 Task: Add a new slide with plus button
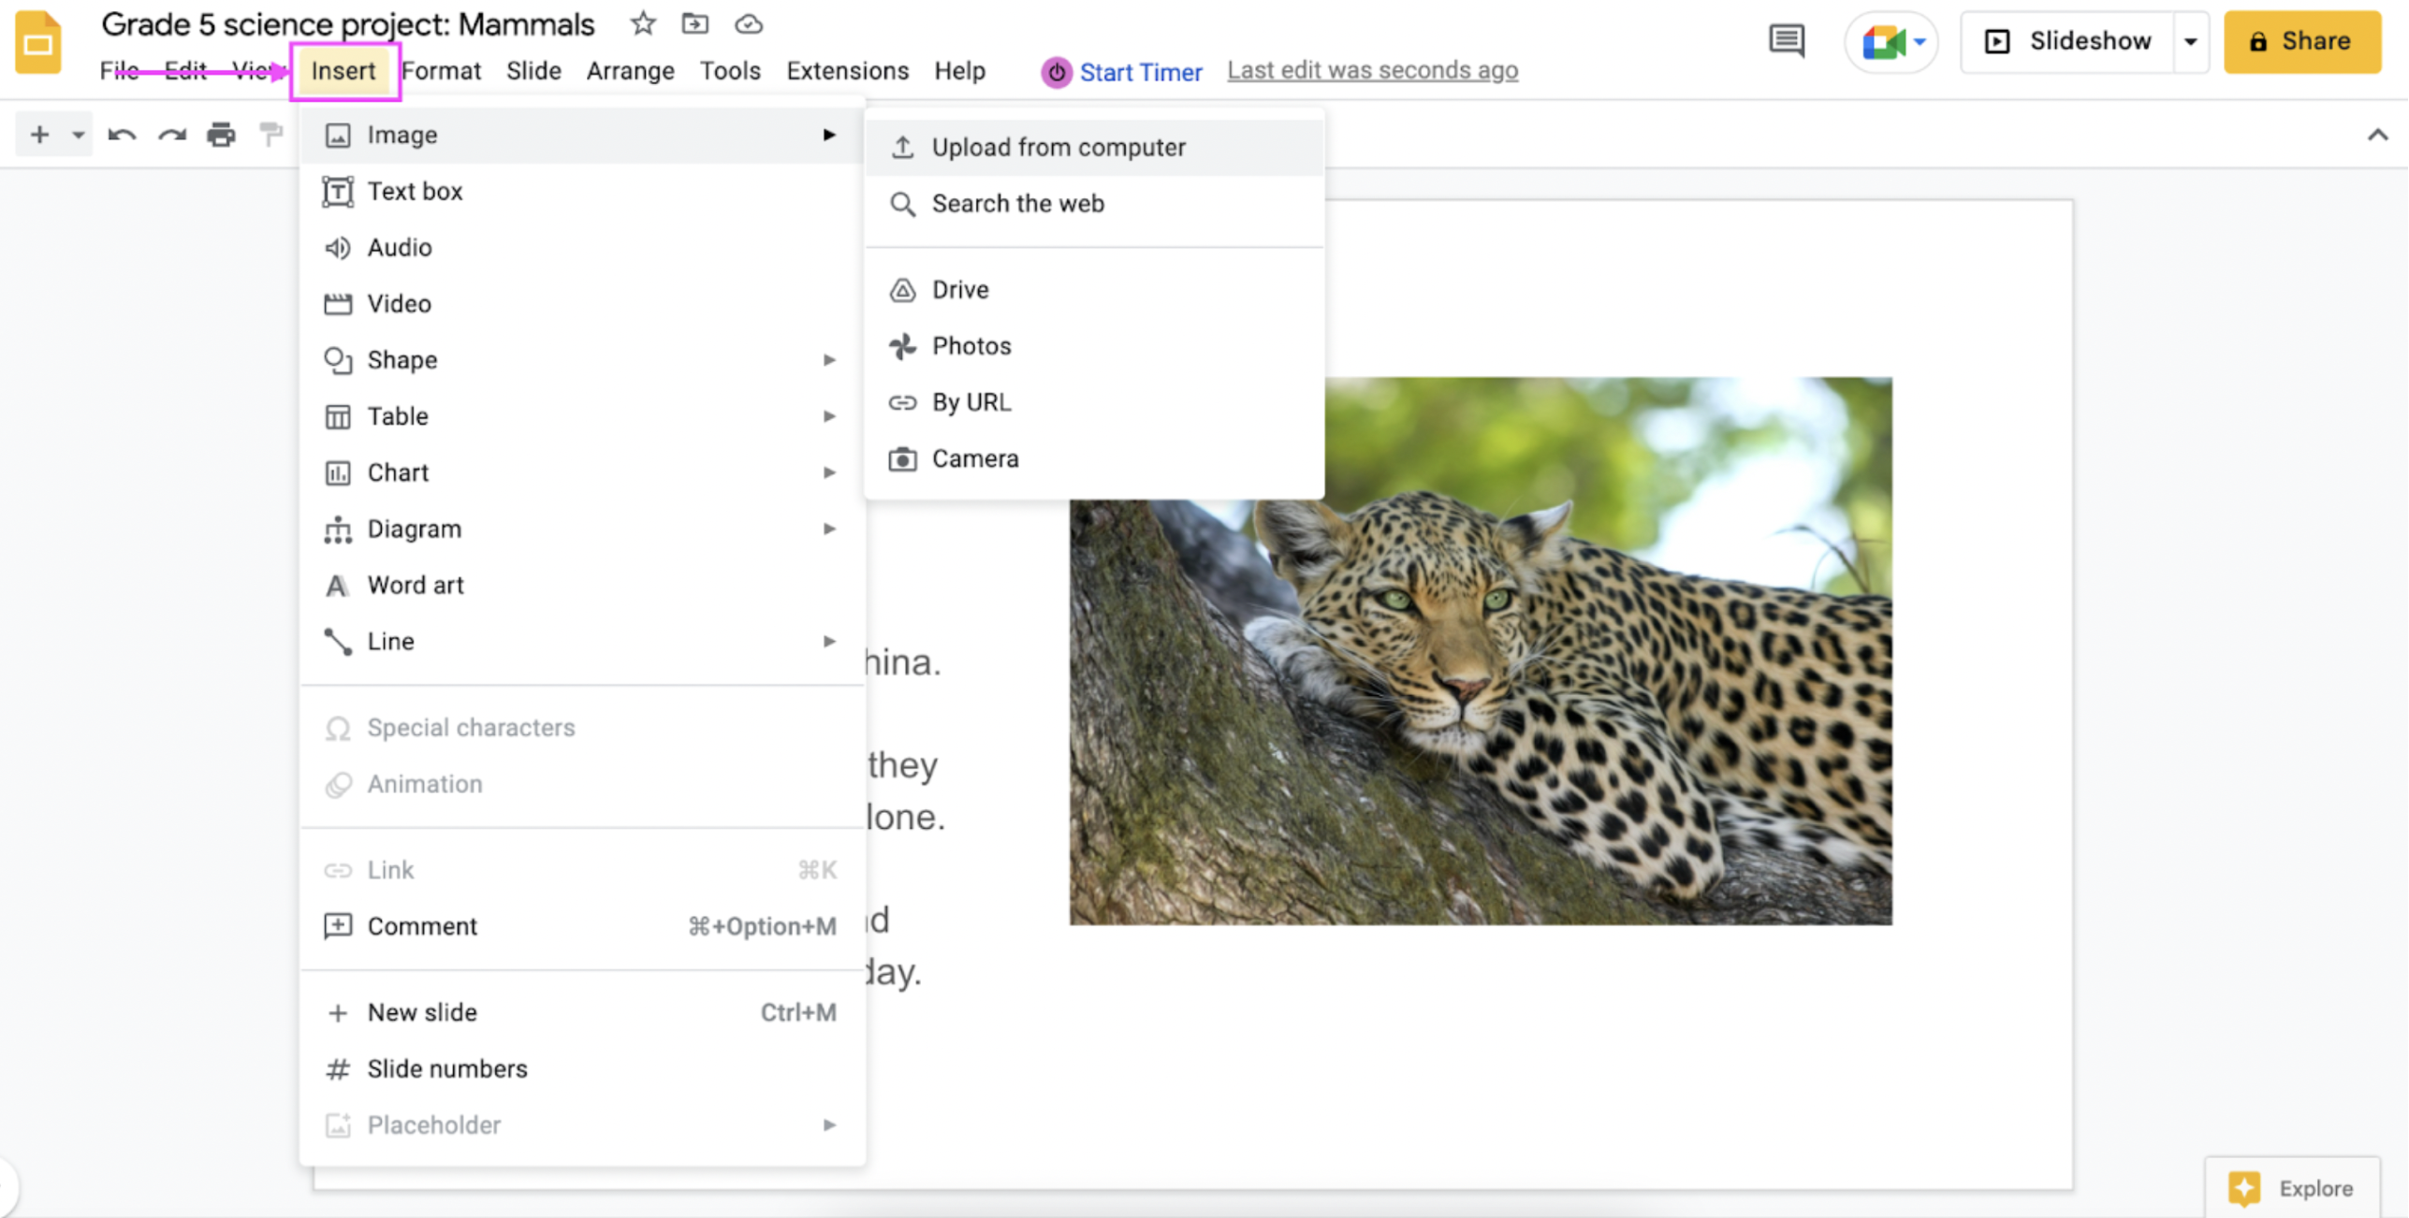click(39, 135)
